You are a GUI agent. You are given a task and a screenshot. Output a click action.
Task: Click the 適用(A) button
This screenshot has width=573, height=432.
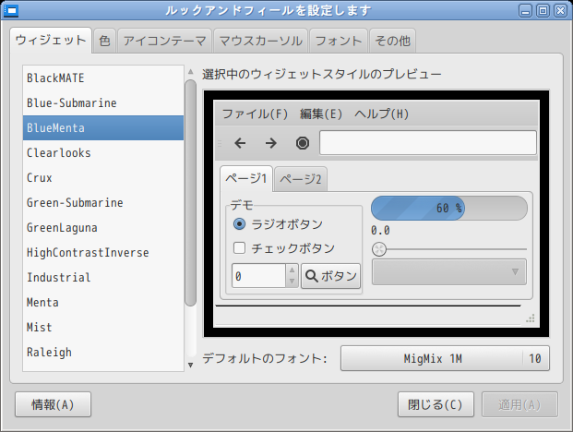pyautogui.click(x=519, y=404)
